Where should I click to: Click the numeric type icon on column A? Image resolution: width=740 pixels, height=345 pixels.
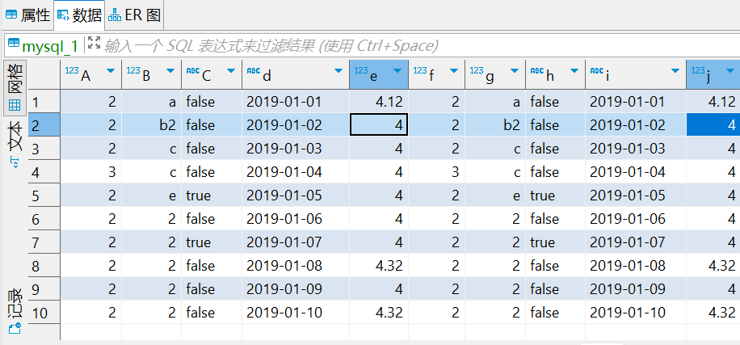71,72
